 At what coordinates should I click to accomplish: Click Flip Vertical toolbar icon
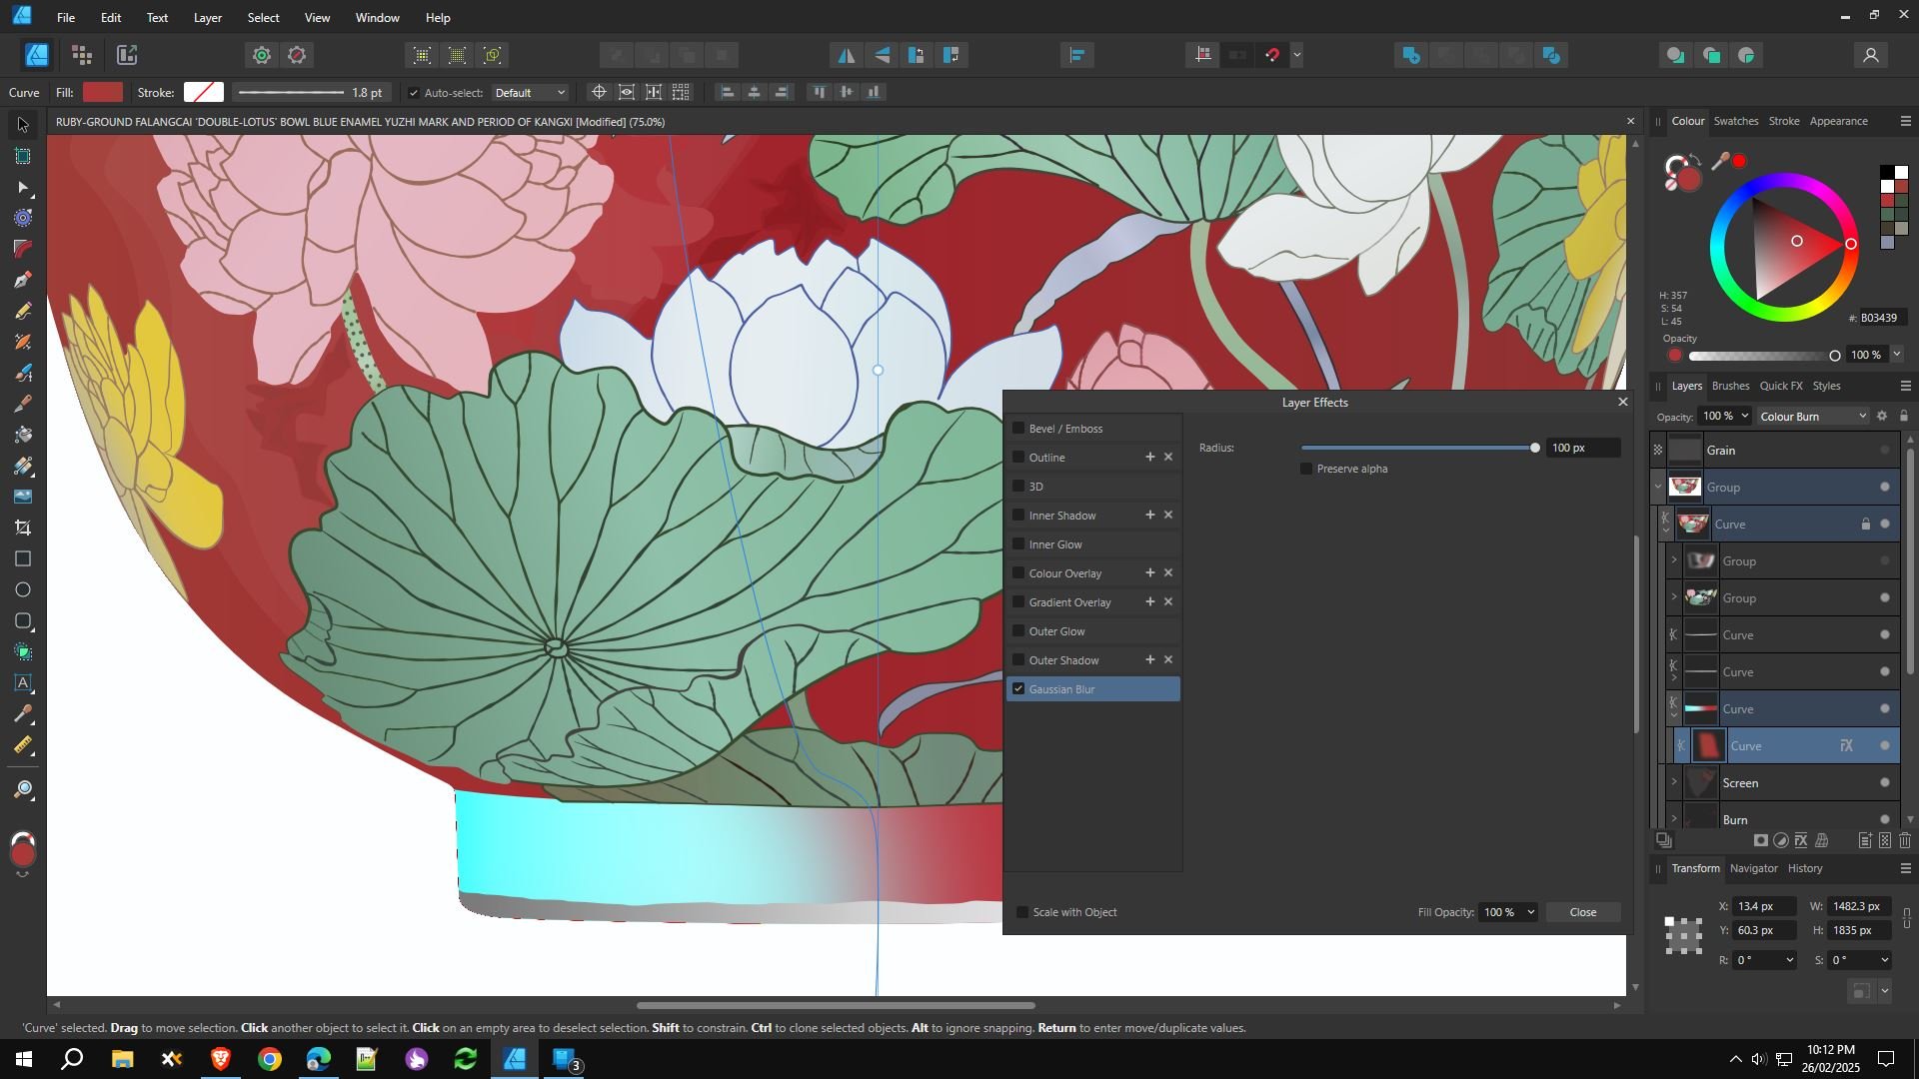pos(882,55)
